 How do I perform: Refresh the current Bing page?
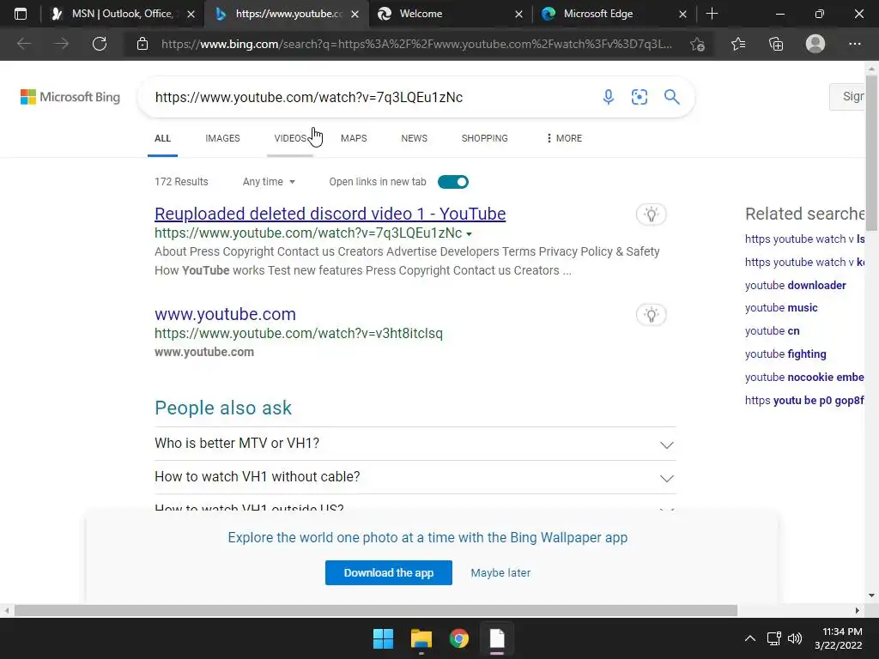pos(100,44)
